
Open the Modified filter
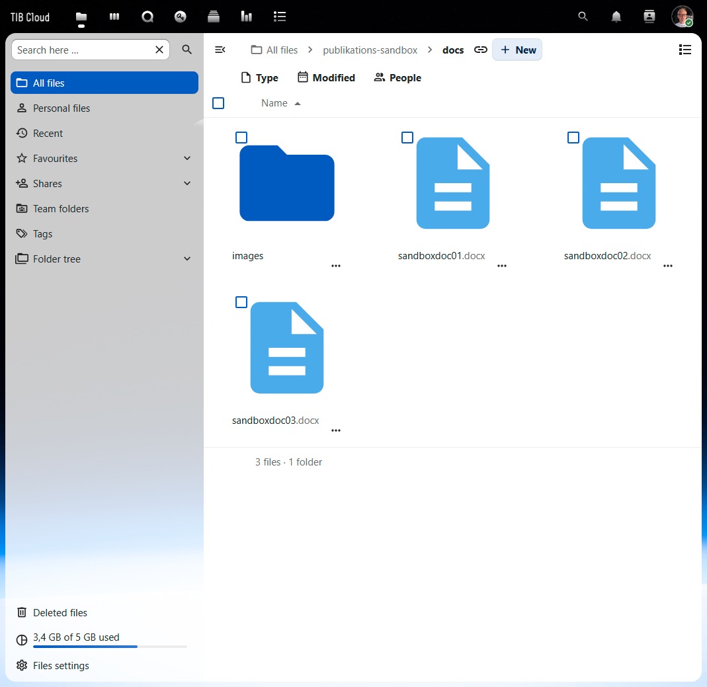click(326, 77)
